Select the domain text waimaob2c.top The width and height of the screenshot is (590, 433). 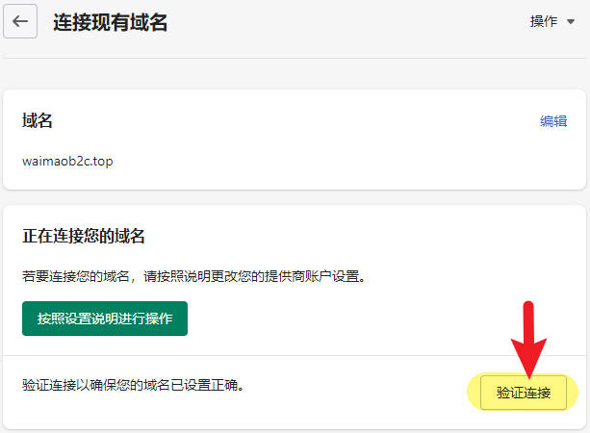[x=67, y=161]
